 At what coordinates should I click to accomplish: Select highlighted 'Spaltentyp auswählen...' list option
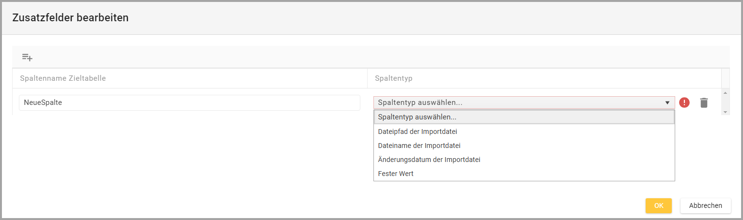click(524, 117)
